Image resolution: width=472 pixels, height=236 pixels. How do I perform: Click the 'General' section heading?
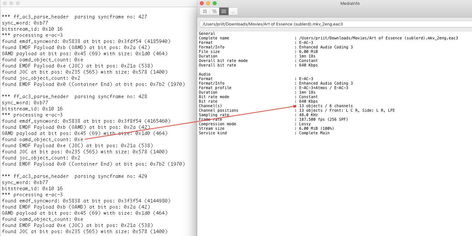click(x=207, y=34)
